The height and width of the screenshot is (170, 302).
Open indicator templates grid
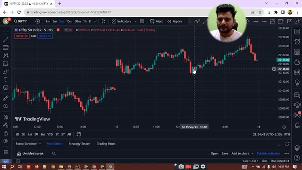coord(142,21)
